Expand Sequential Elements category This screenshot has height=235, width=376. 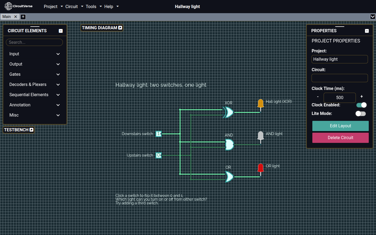(34, 95)
